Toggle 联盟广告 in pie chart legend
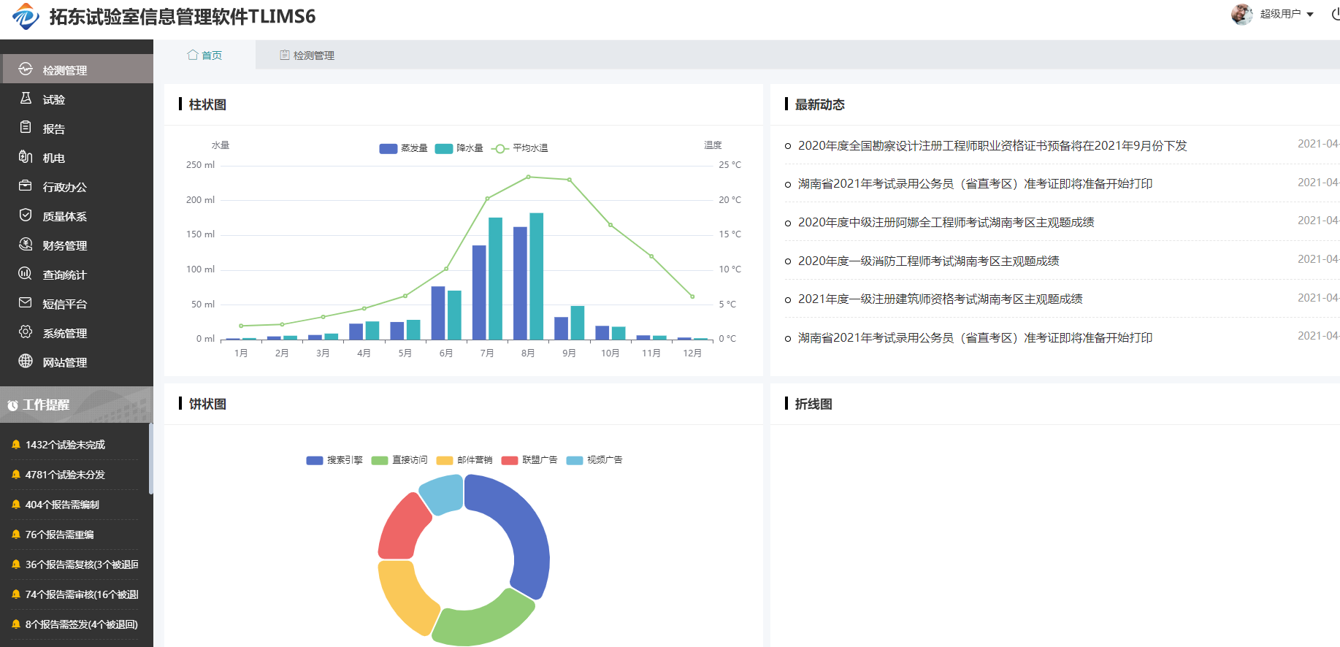 [x=529, y=460]
